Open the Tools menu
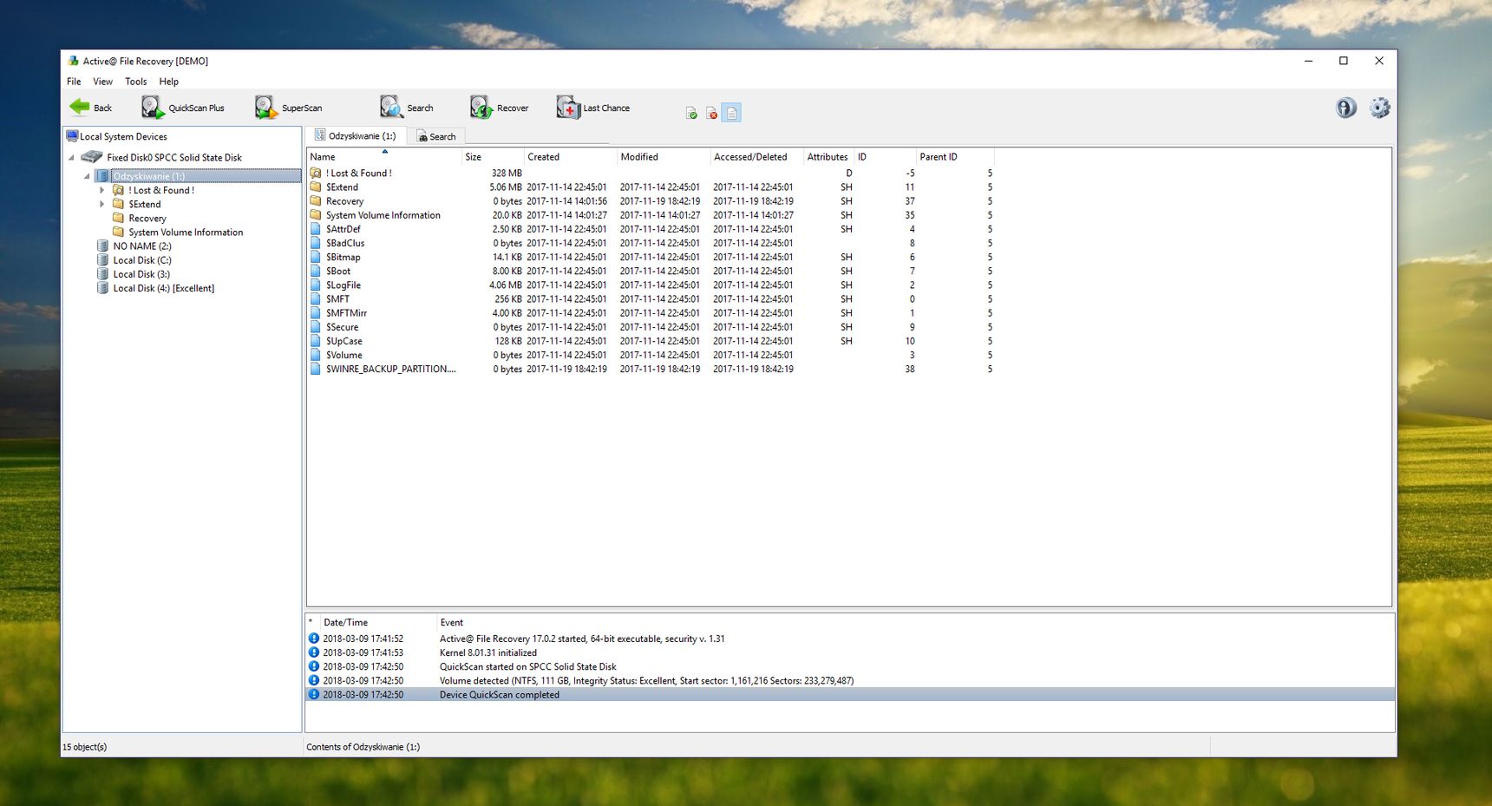This screenshot has width=1492, height=806. pos(135,82)
